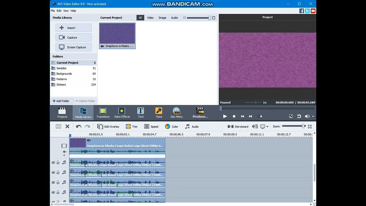Open the Audio tool in timeline toolbar
The height and width of the screenshot is (206, 366).
(x=192, y=126)
